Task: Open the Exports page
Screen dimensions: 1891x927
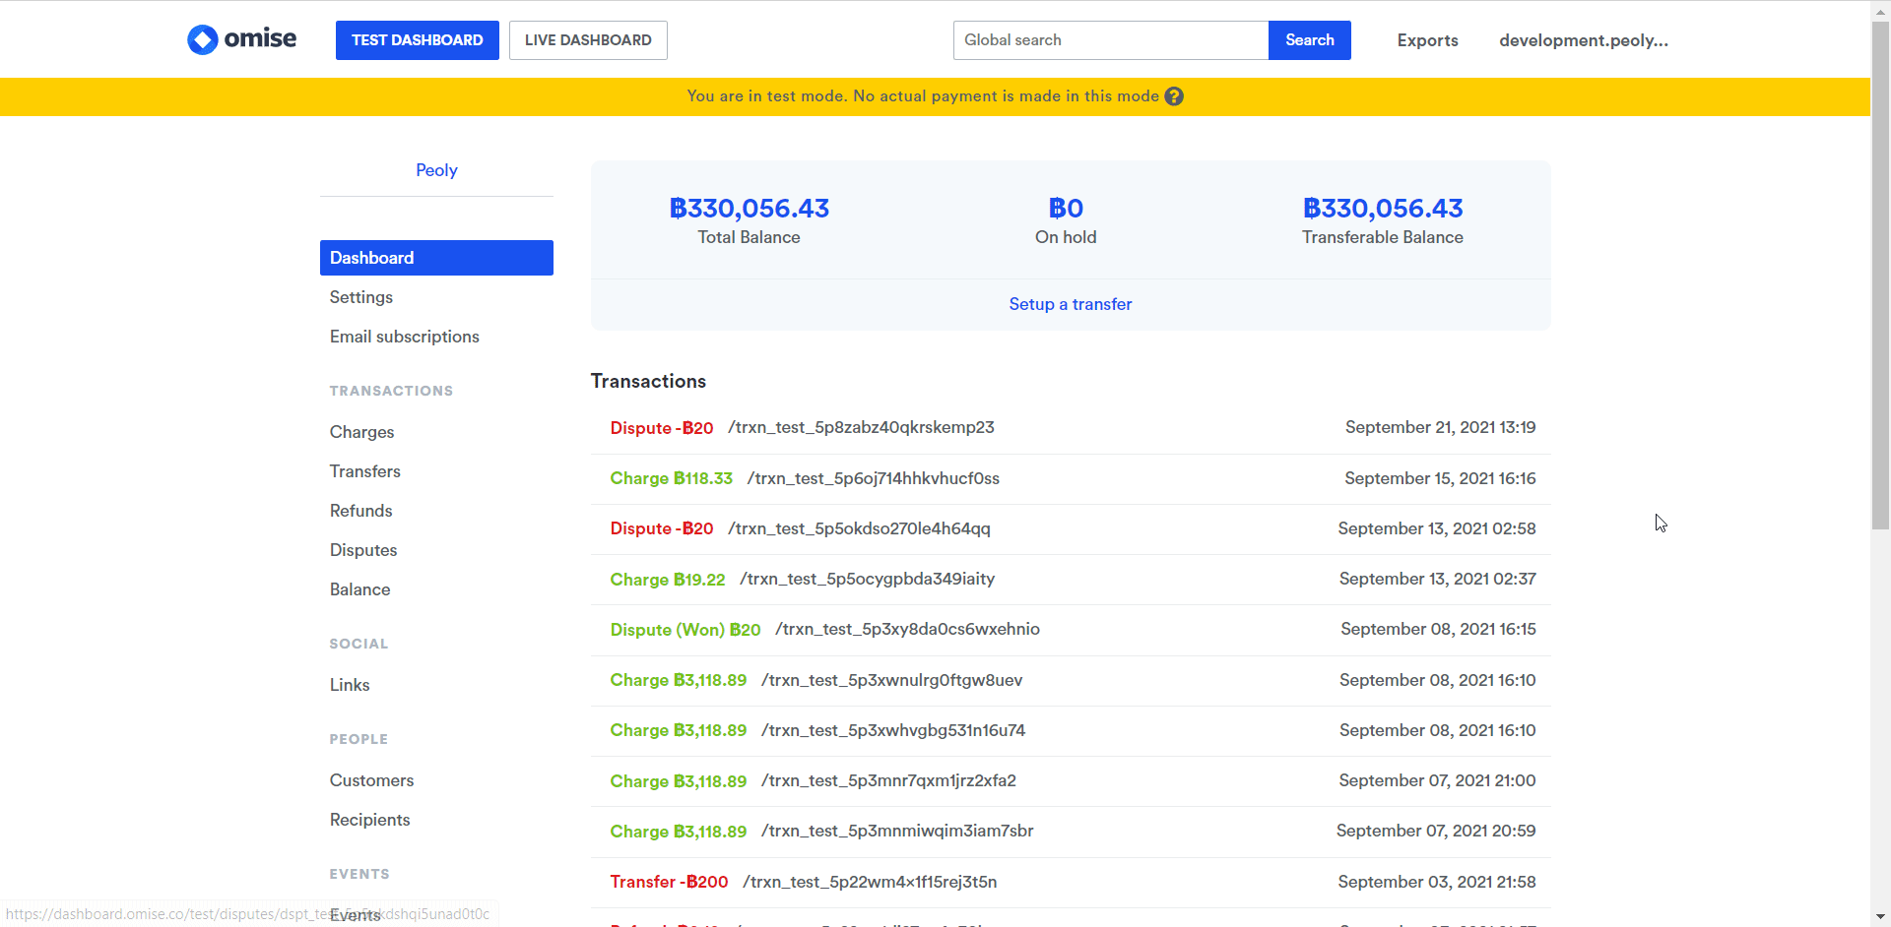Action: [1427, 40]
